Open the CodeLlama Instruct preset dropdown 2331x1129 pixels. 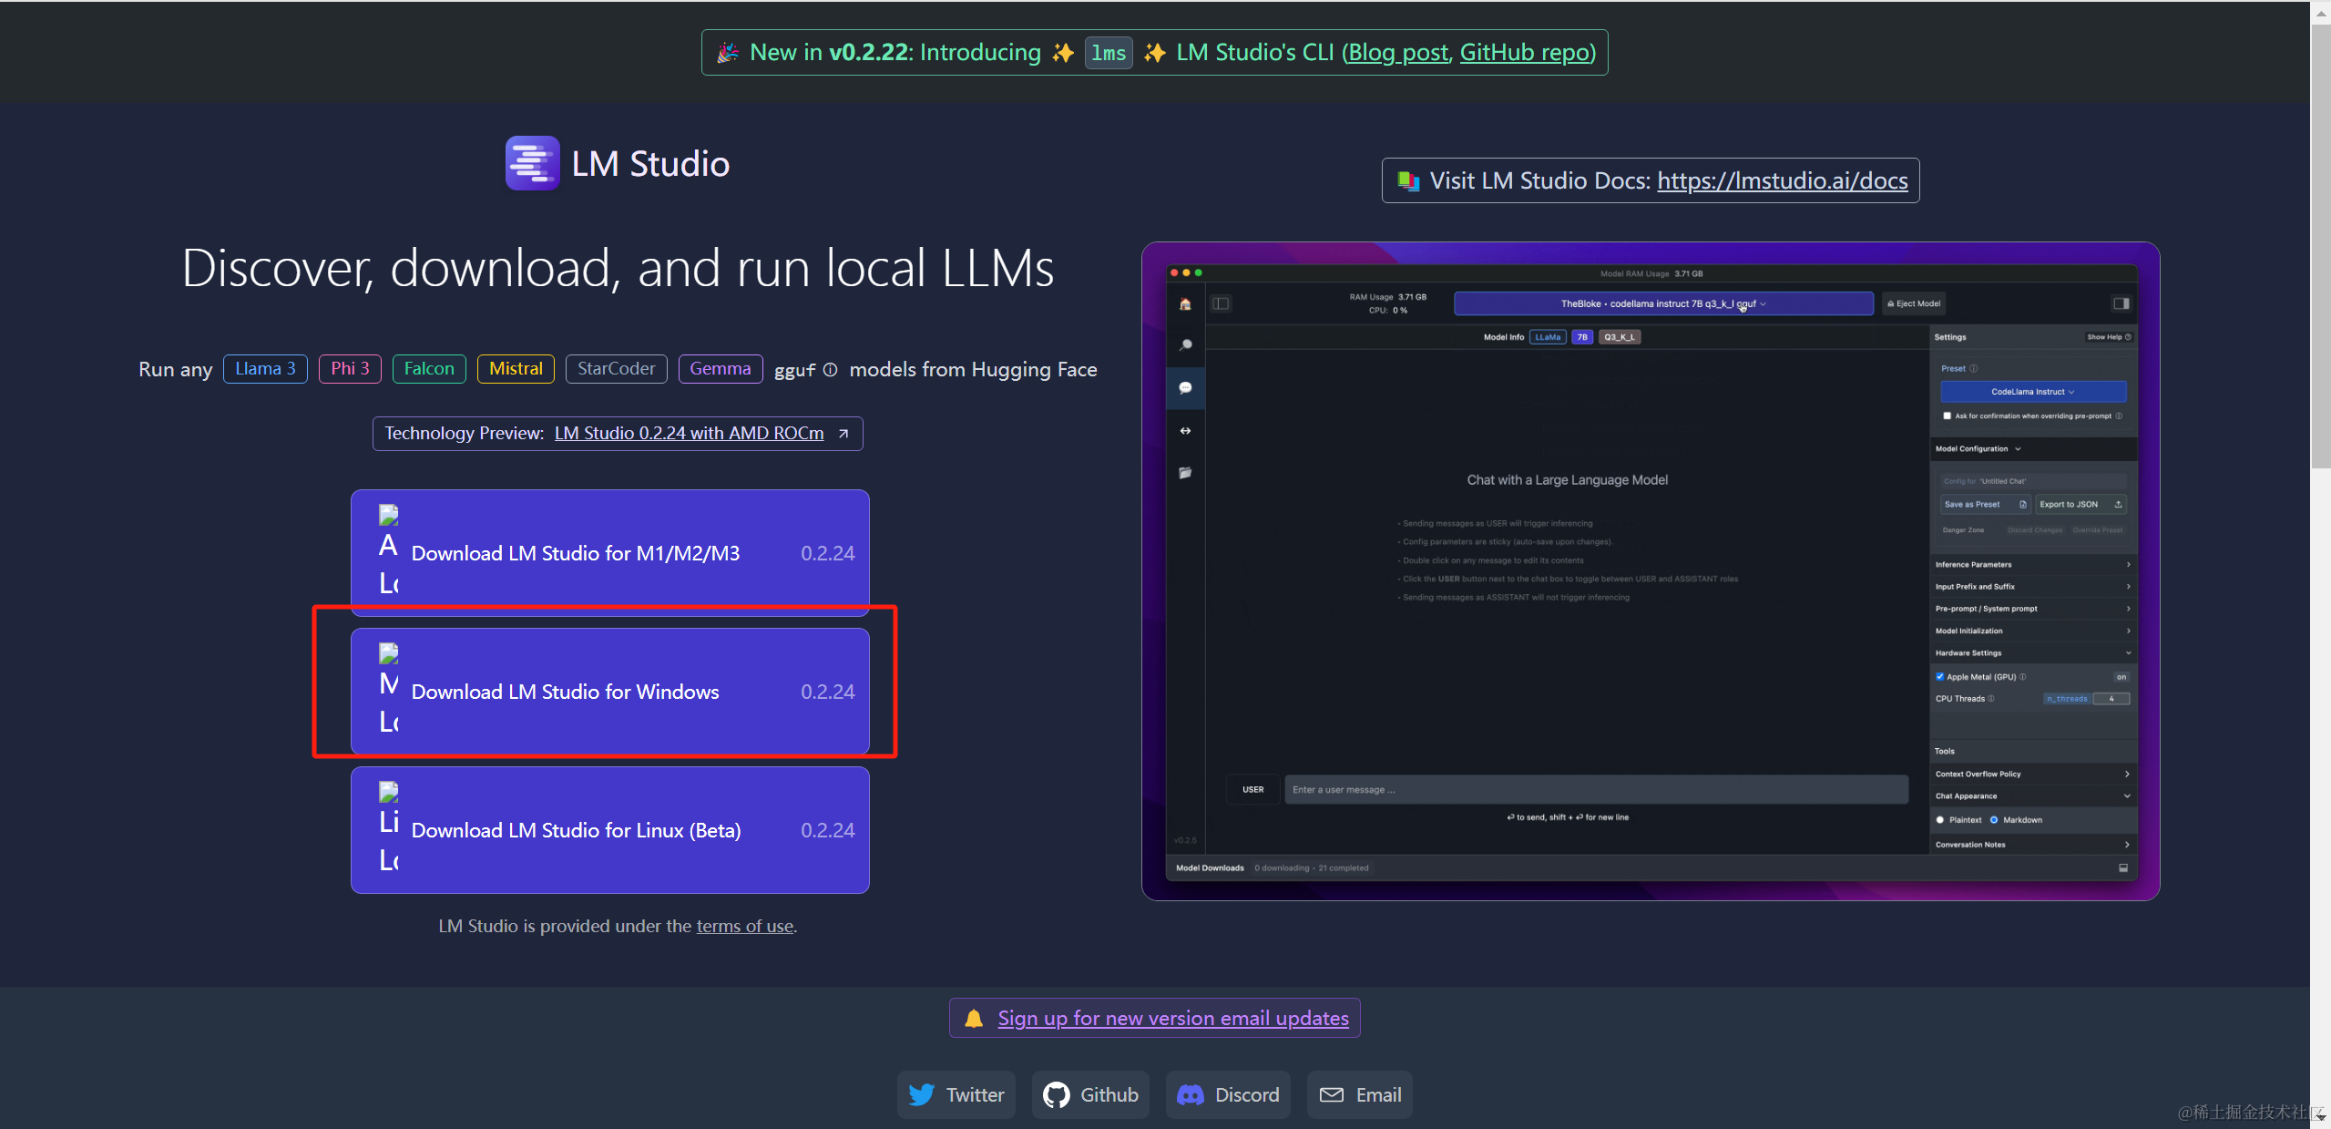coord(2032,392)
